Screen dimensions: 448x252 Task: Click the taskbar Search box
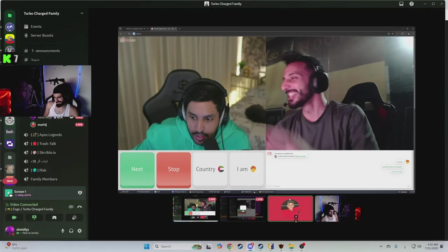179,246
